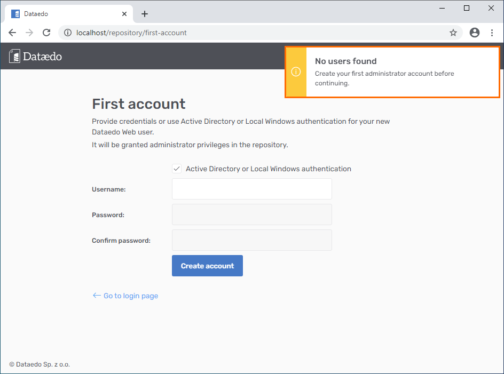Image resolution: width=504 pixels, height=374 pixels.
Task: Click the Password input field
Action: point(251,214)
